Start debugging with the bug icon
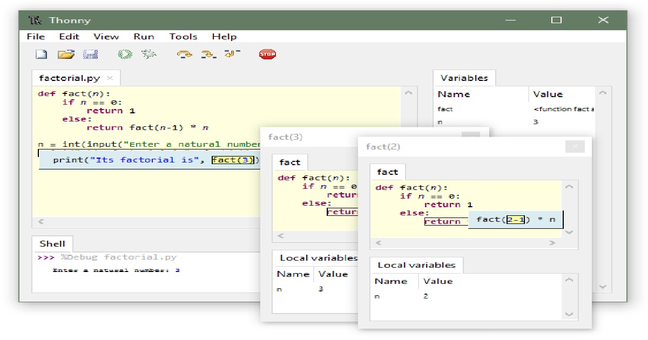Image resolution: width=648 pixels, height=340 pixels. 149,53
